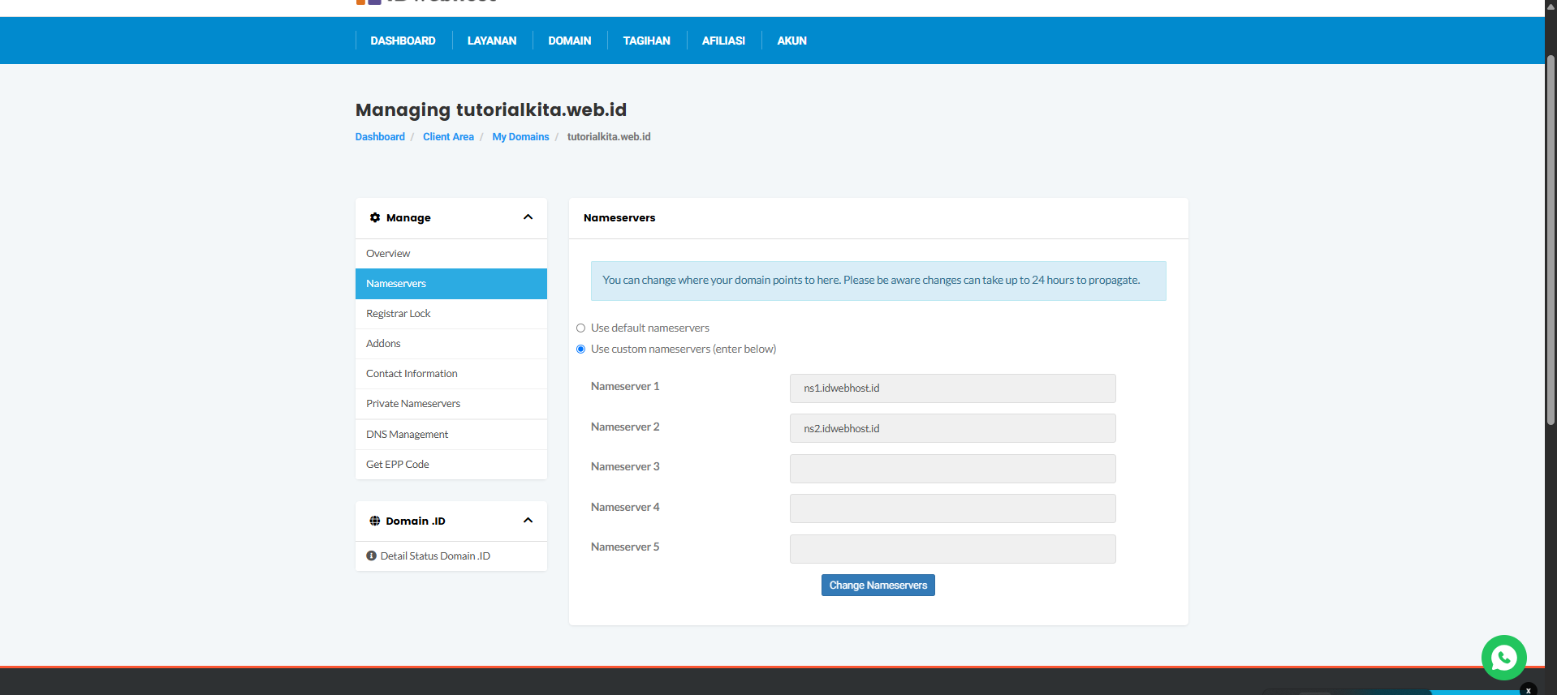Open Overview in Manage sidebar
This screenshot has width=1557, height=695.
(x=451, y=254)
